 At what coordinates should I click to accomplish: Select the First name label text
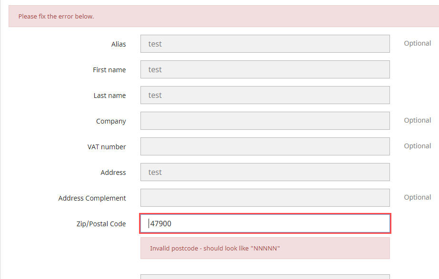110,69
